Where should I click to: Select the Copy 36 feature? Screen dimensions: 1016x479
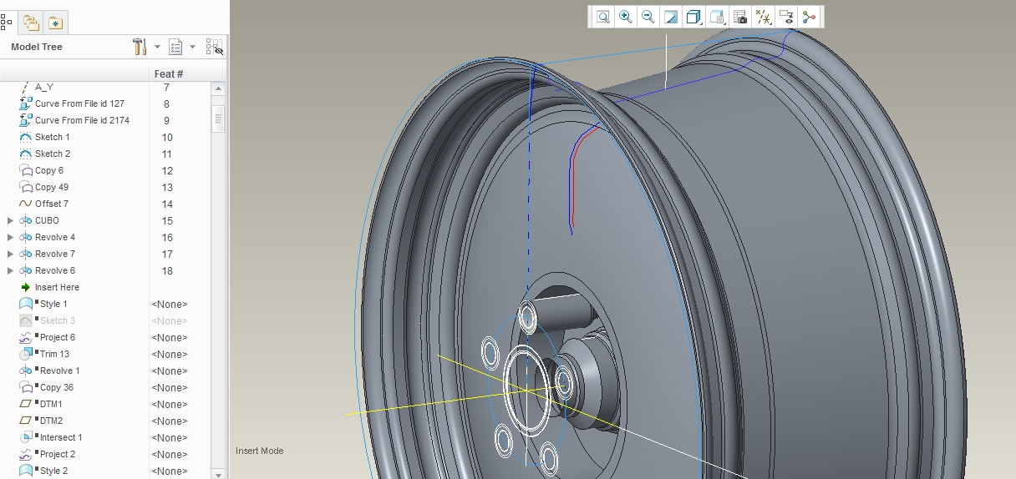[57, 387]
